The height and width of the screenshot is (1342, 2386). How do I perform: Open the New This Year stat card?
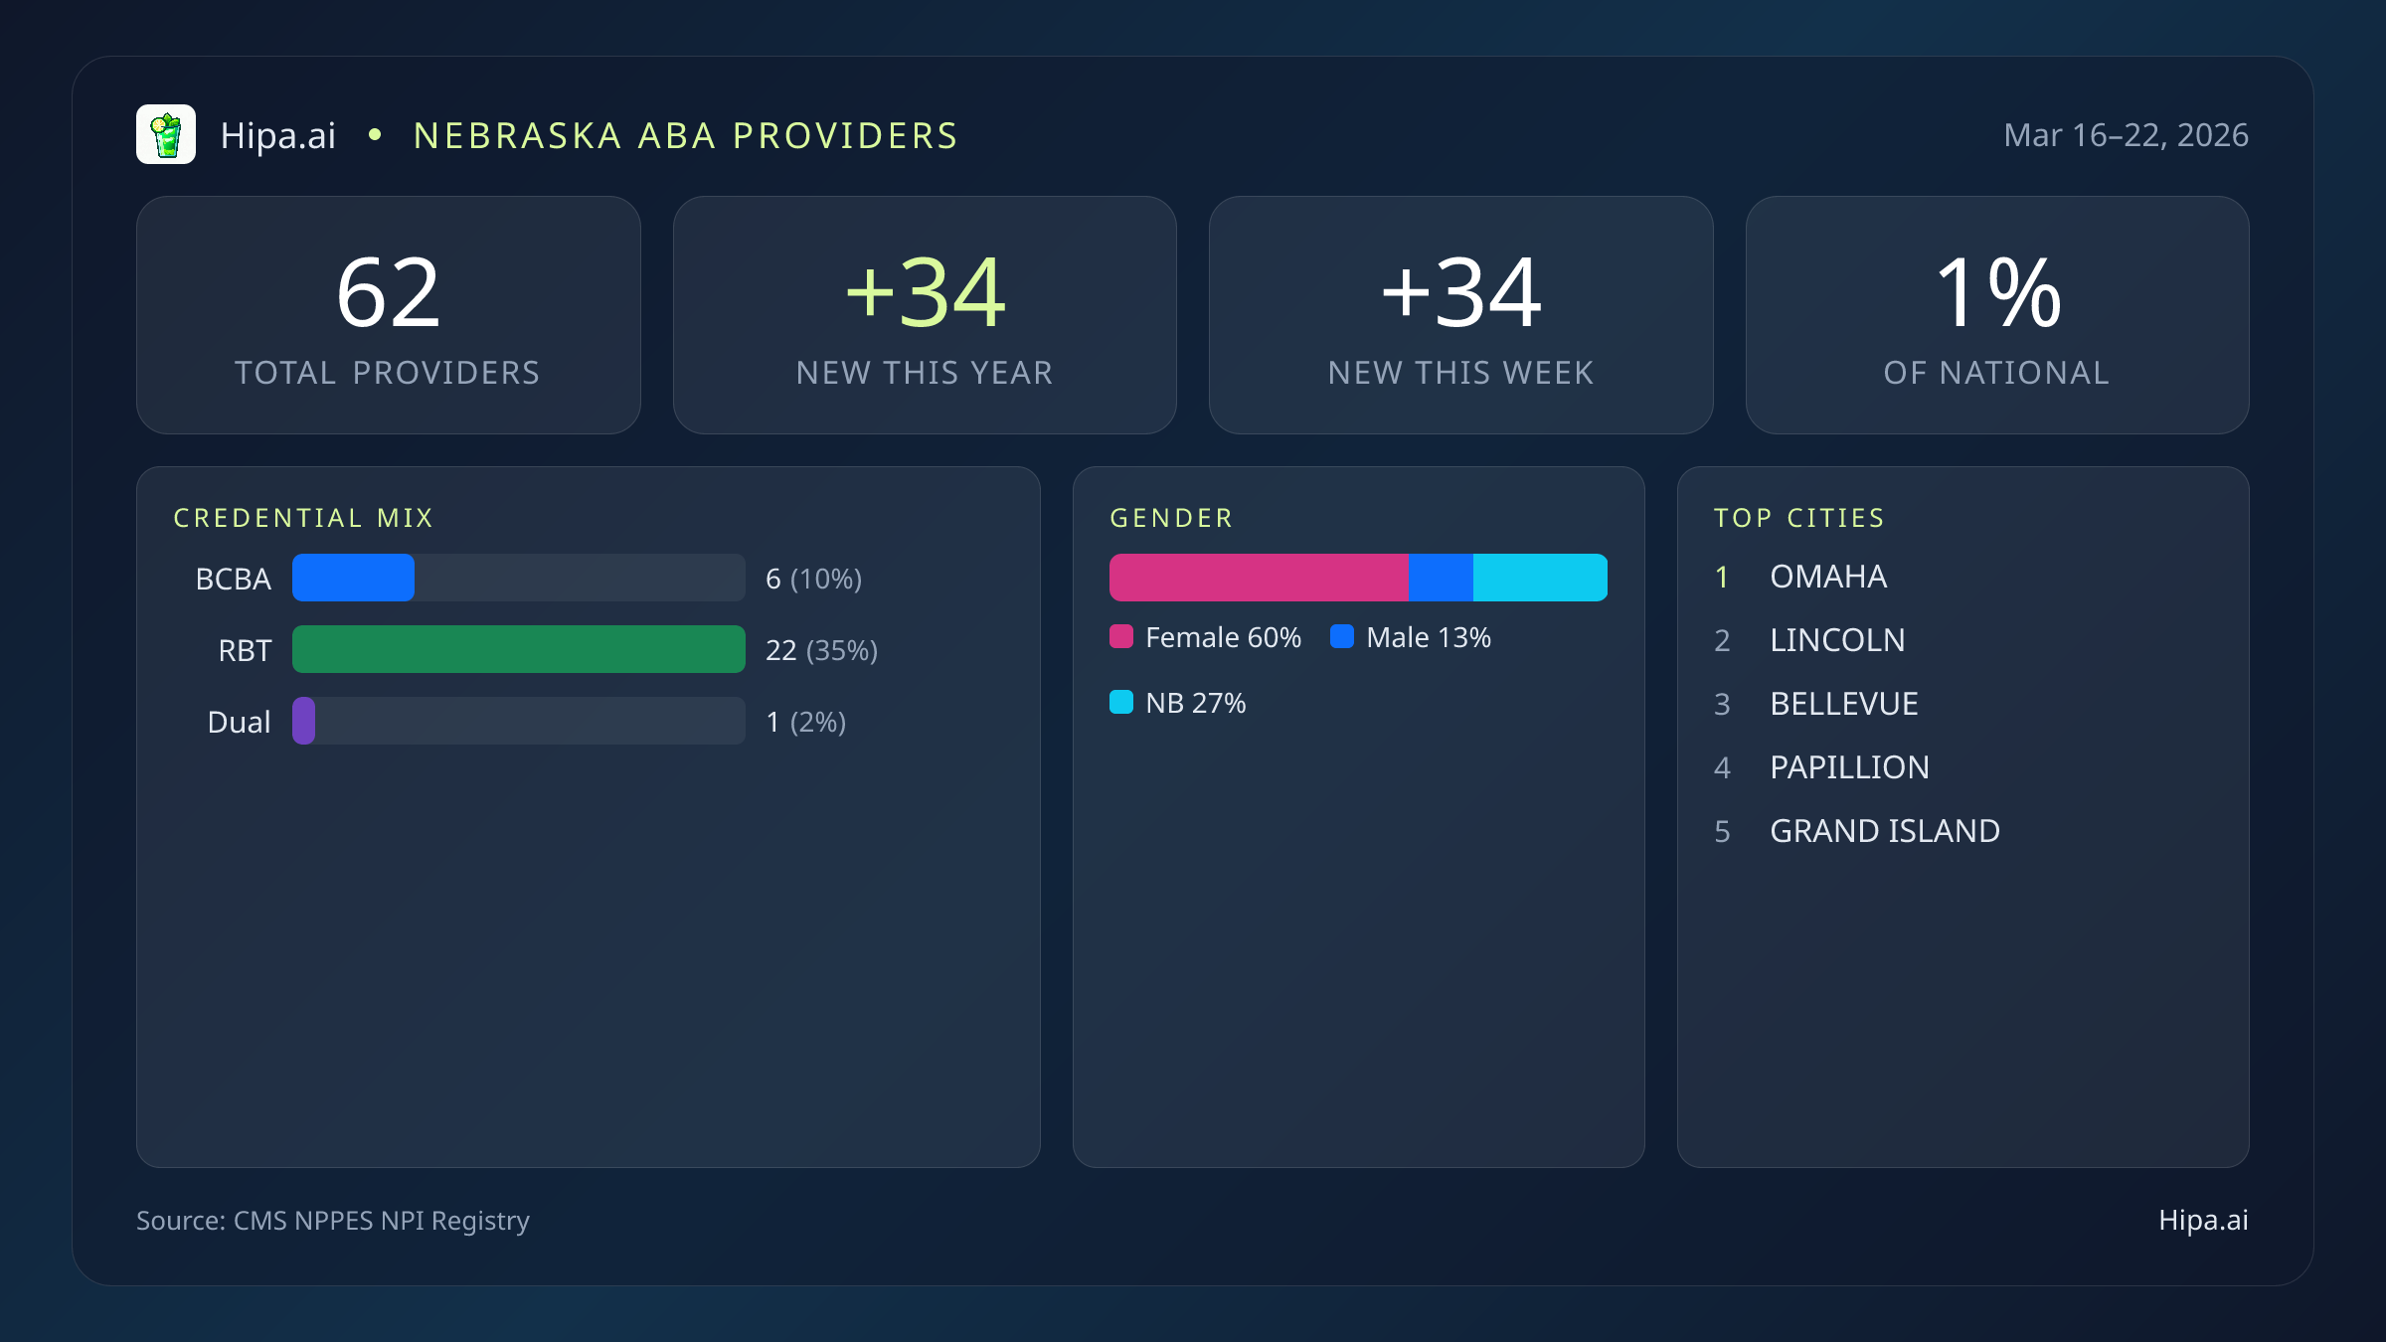tap(925, 314)
